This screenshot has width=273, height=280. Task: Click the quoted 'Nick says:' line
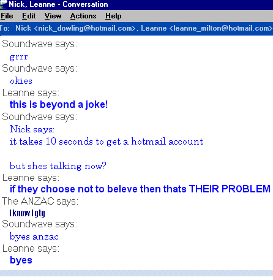[32, 129]
